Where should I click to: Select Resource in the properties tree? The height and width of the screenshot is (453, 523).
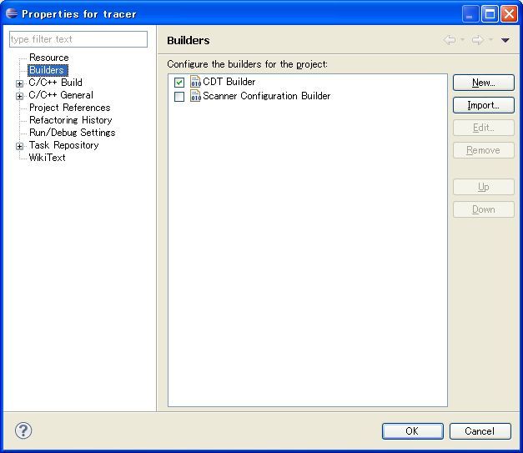click(48, 58)
